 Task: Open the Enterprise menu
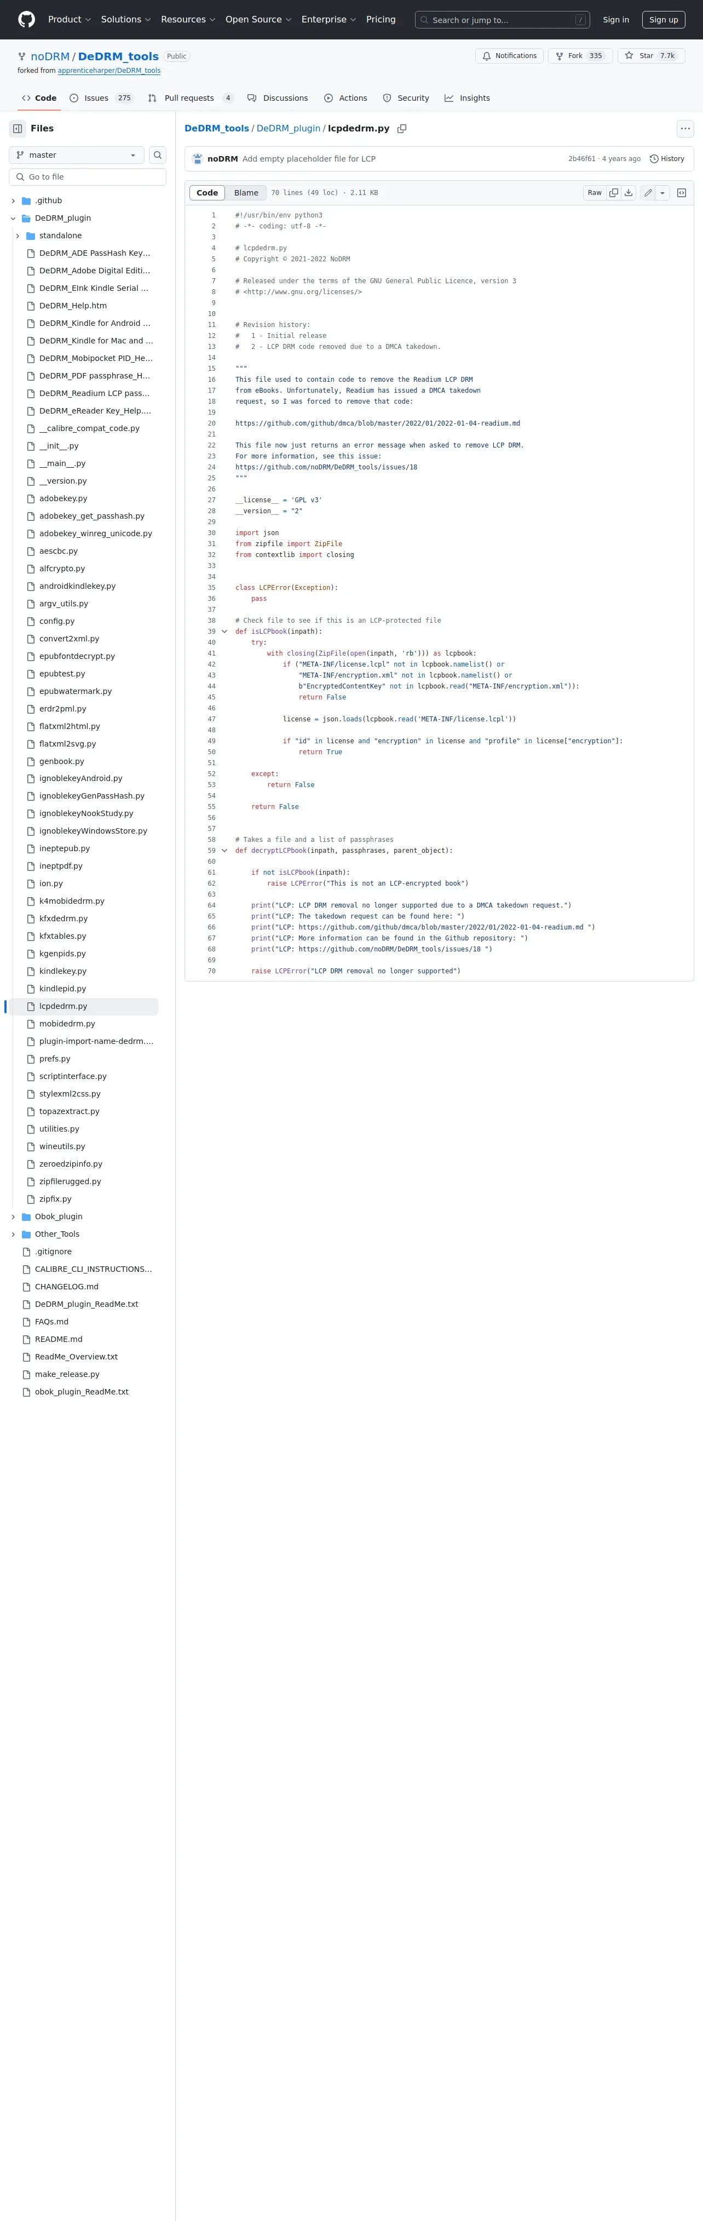[329, 19]
